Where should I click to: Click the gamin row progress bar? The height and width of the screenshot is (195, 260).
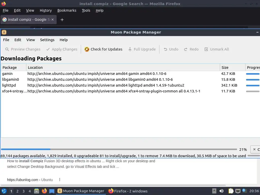tap(253, 74)
